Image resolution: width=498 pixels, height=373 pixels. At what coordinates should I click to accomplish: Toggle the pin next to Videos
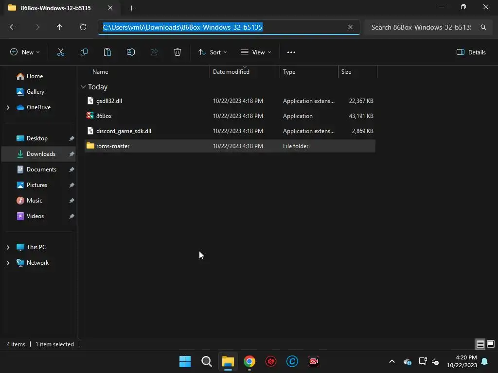[72, 216]
